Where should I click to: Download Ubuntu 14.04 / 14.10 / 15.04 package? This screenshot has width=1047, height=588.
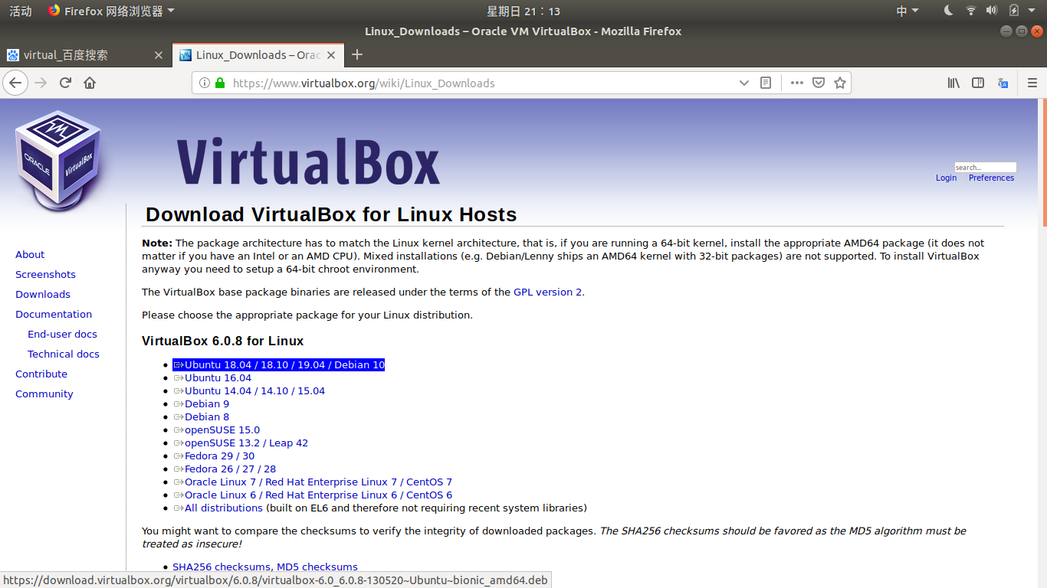(x=249, y=391)
